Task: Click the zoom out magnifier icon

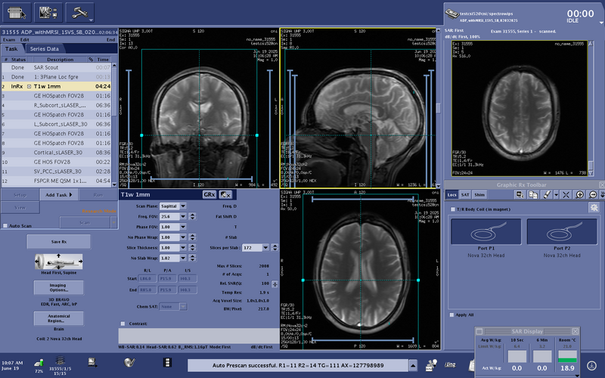Action: (593, 195)
